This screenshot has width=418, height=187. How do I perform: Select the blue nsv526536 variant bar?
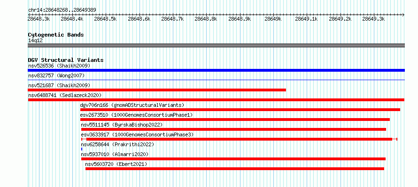coord(216,70)
